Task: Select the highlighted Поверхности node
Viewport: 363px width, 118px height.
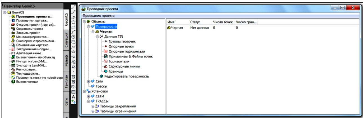Action: coord(106,27)
